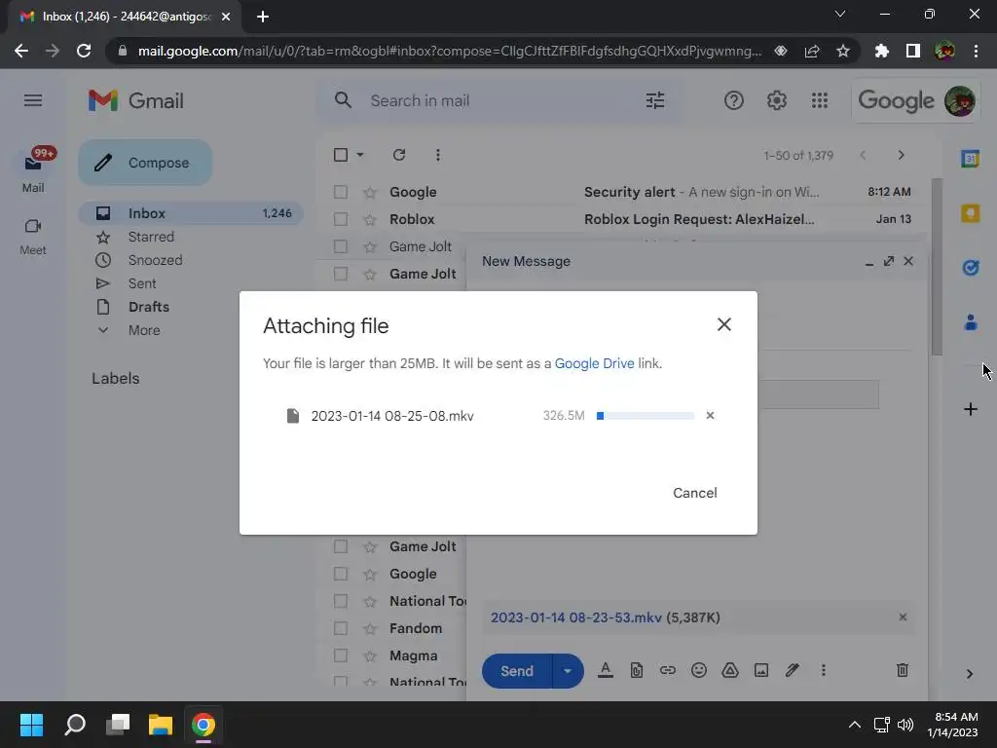Open File Explorer from the taskbar
The height and width of the screenshot is (748, 997).
pos(161,725)
